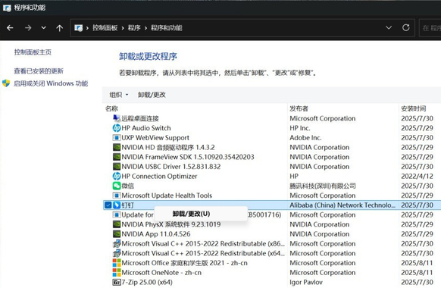Viewport: 441px width, 288px height.
Task: Click Visual C++ Redistributable (x64) icon
Action: 117,253
